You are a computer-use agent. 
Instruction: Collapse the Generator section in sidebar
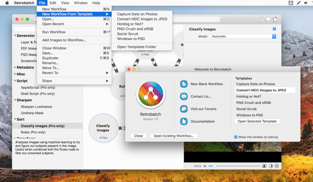pyautogui.click(x=15, y=36)
